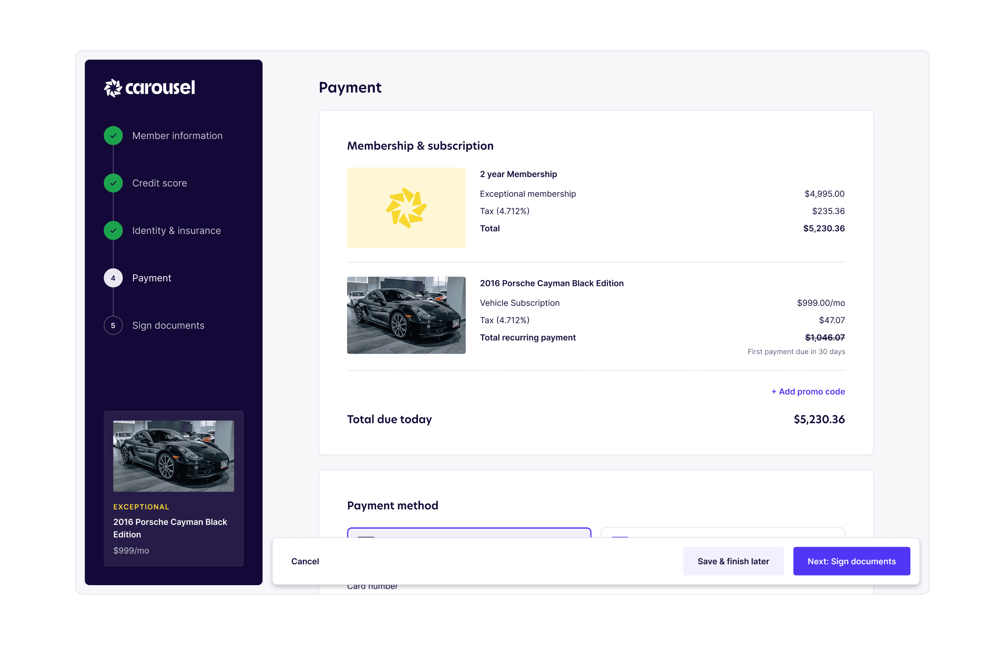Click the step 4 circle beside Payment

(113, 278)
